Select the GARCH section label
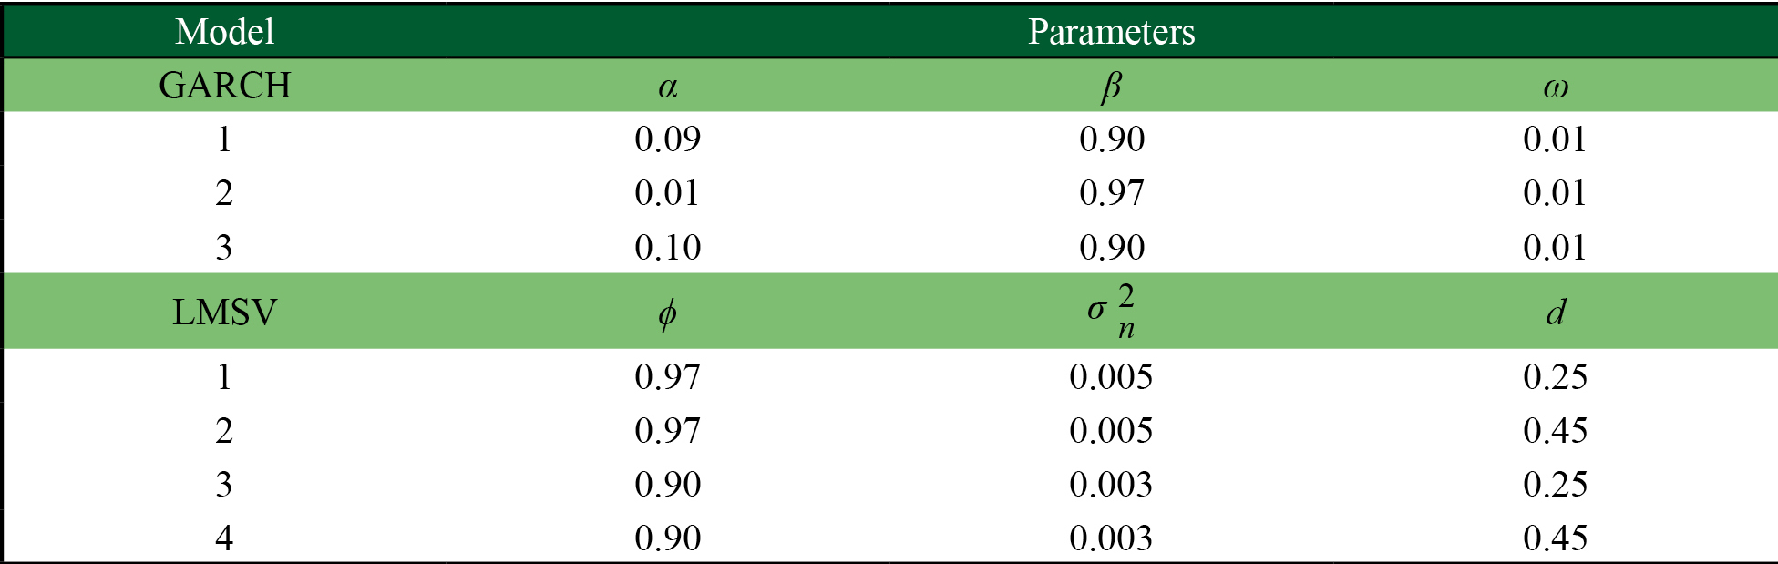1778x564 pixels. coord(224,86)
